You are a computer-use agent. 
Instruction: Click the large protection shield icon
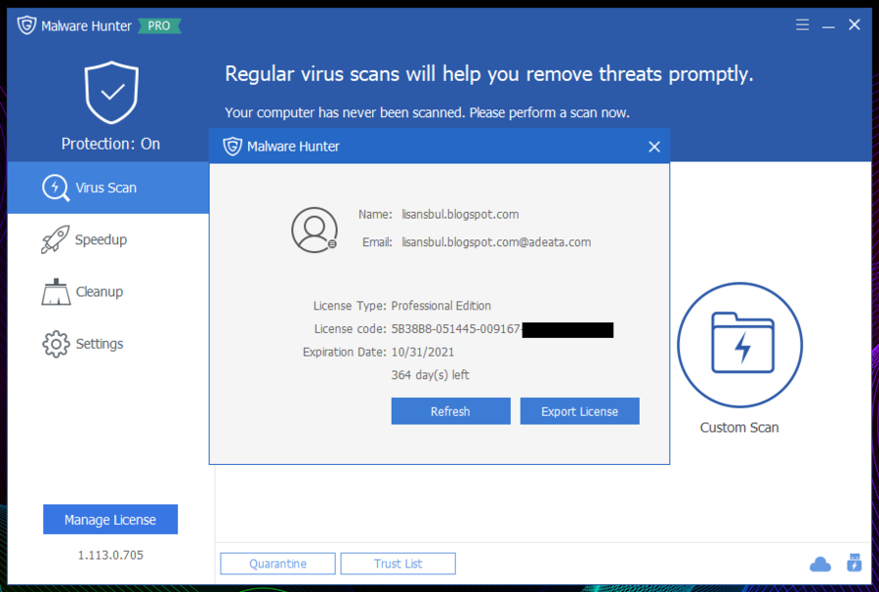click(x=111, y=93)
